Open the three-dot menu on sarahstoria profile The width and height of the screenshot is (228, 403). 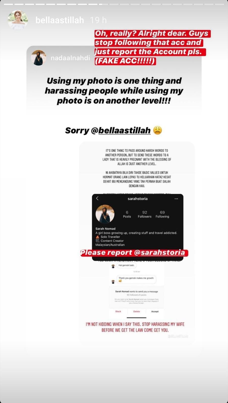pyautogui.click(x=176, y=199)
